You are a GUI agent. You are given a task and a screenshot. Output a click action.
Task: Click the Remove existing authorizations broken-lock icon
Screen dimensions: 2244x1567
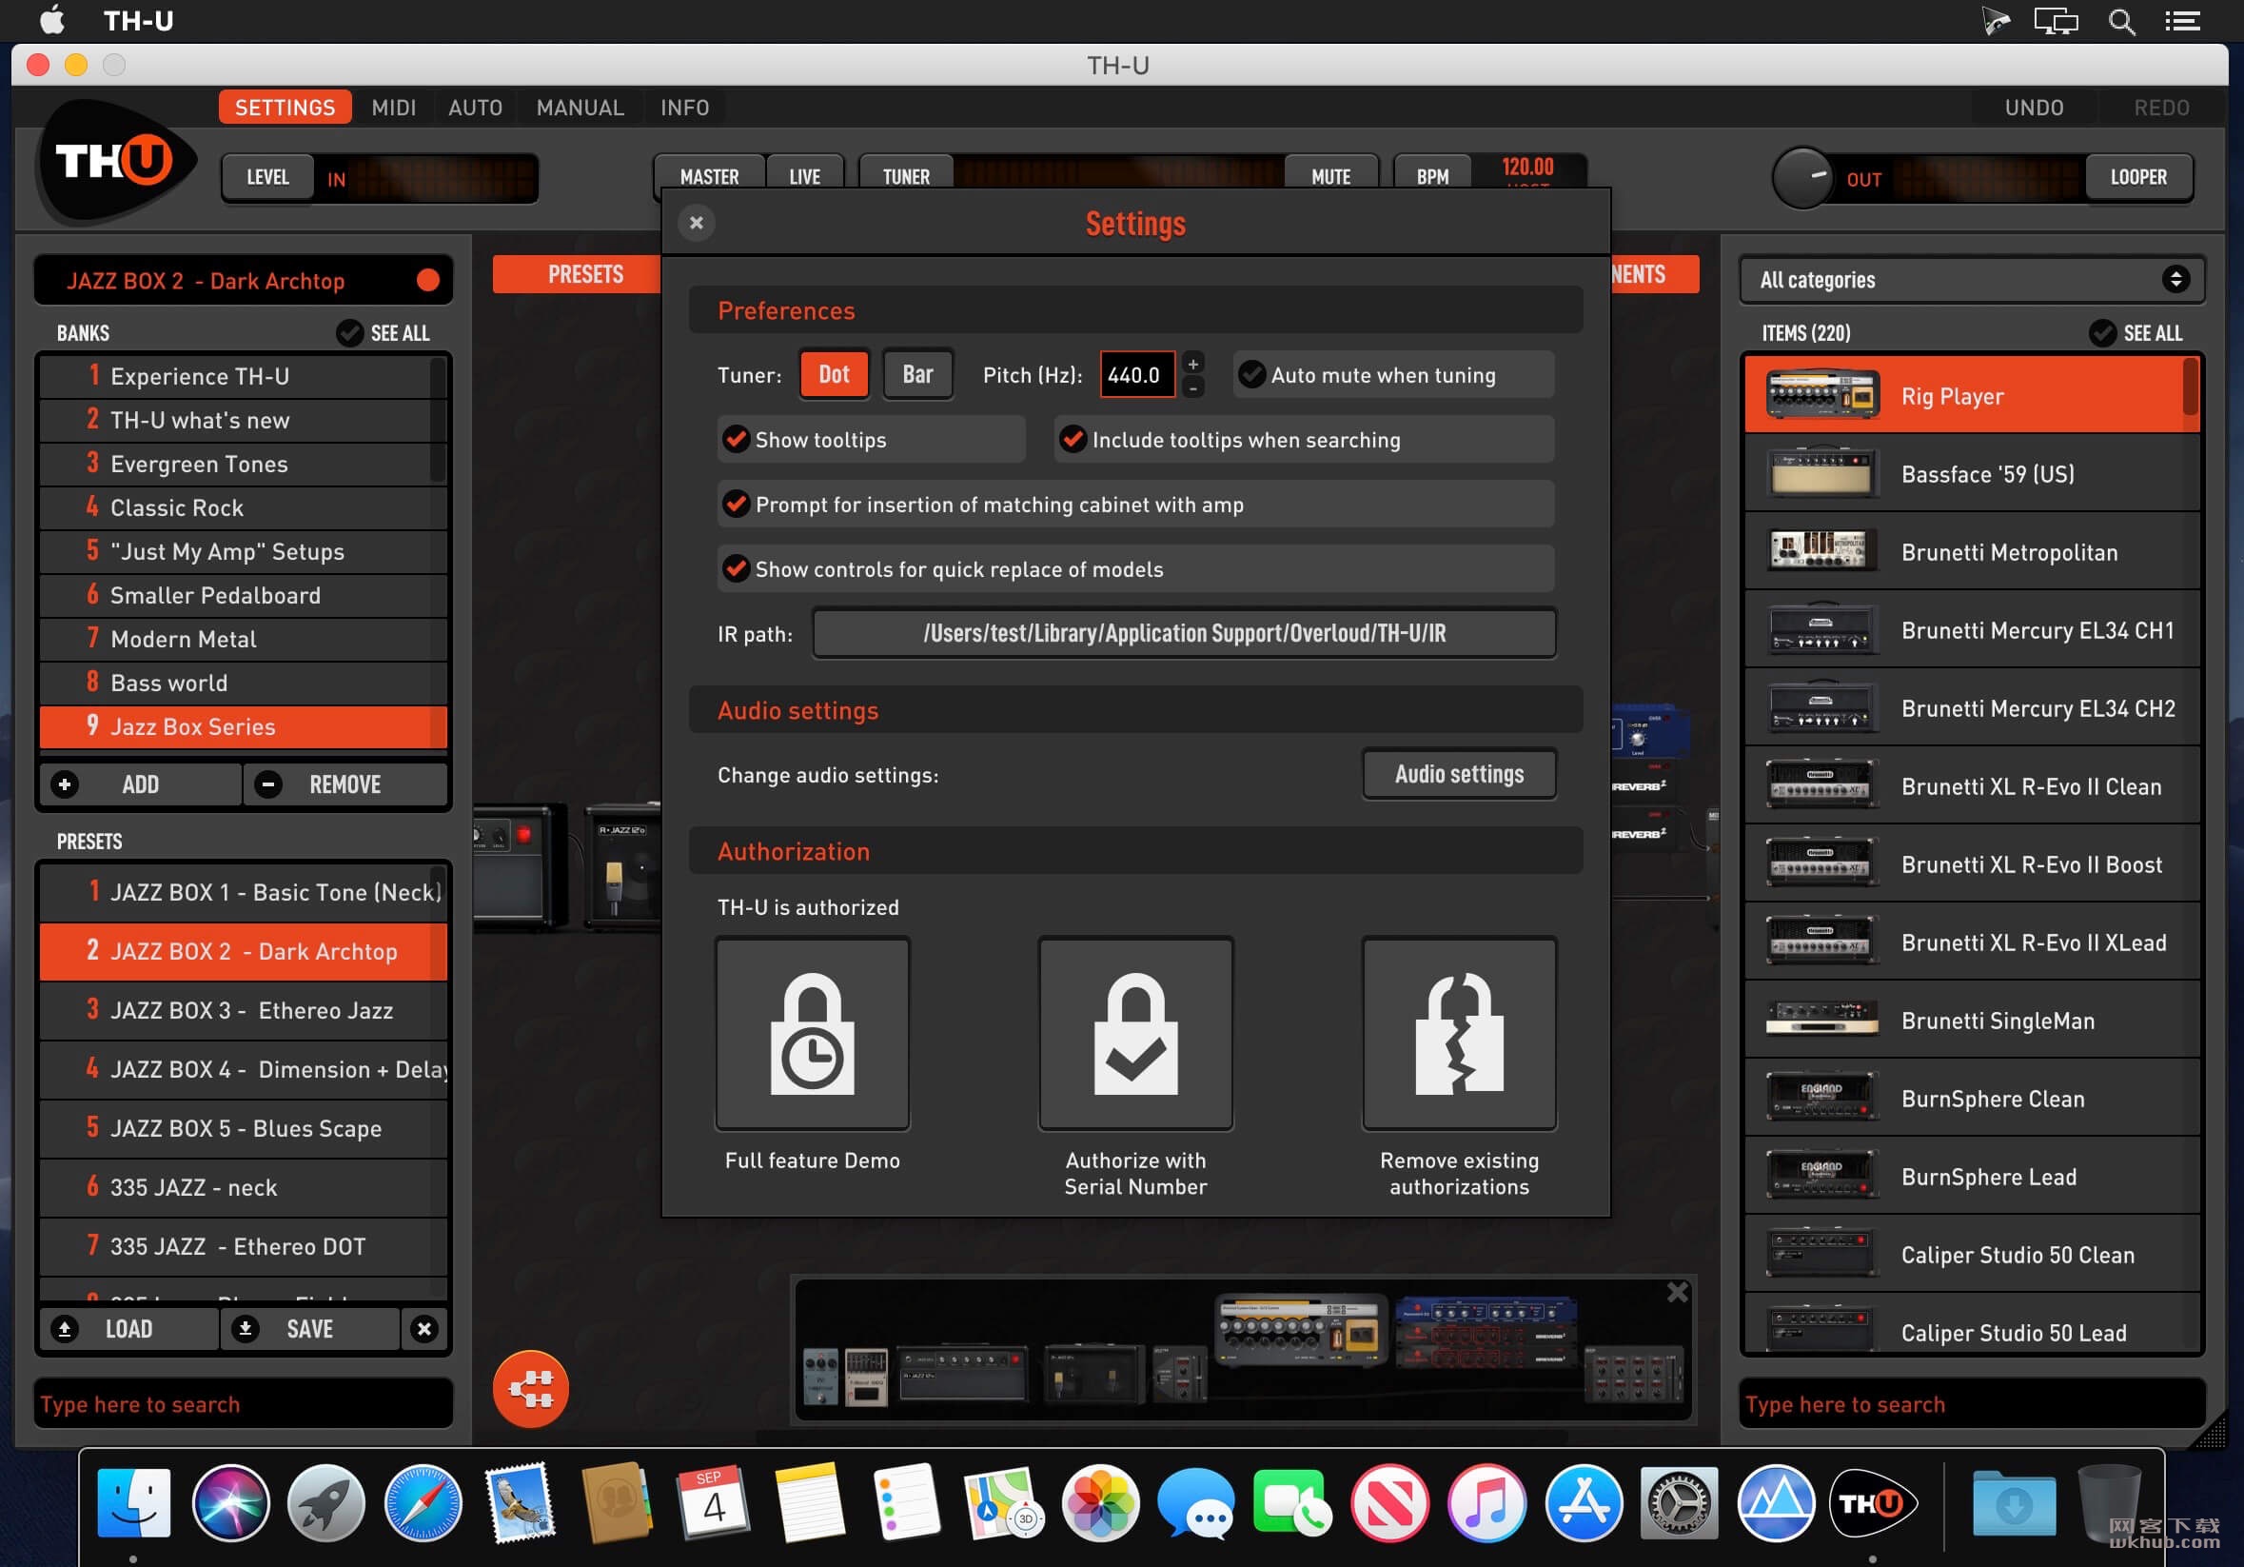[x=1459, y=1033]
